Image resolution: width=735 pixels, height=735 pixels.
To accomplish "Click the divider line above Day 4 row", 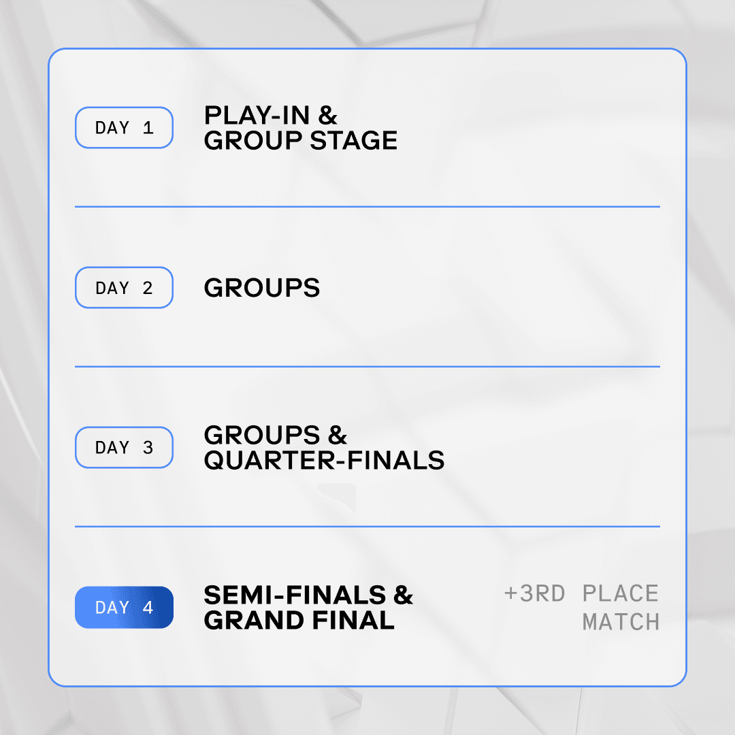I will (x=367, y=526).
